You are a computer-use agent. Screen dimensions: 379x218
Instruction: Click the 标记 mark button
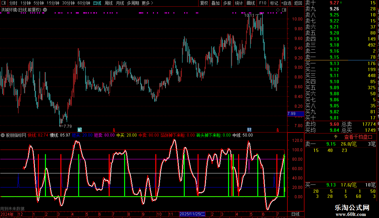274,3
